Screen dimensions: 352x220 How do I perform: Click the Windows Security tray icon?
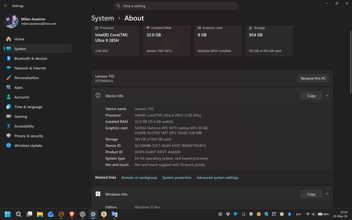pos(266,214)
